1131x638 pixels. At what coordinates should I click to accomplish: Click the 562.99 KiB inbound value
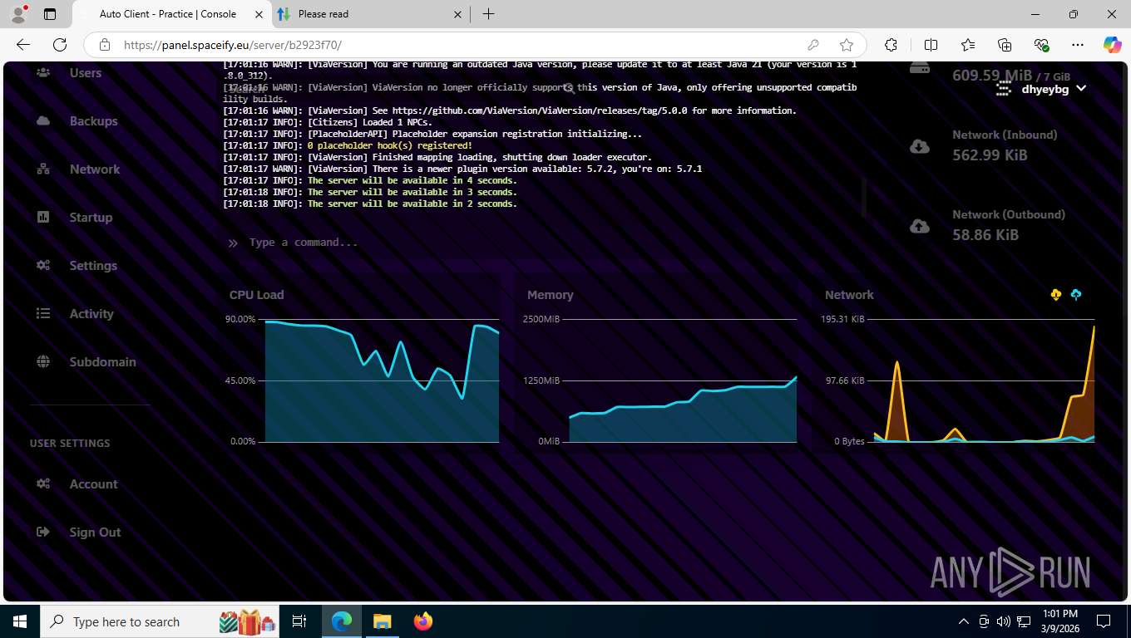(x=990, y=155)
